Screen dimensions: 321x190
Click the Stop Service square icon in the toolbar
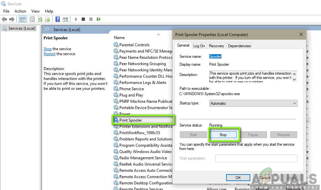(x=83, y=19)
